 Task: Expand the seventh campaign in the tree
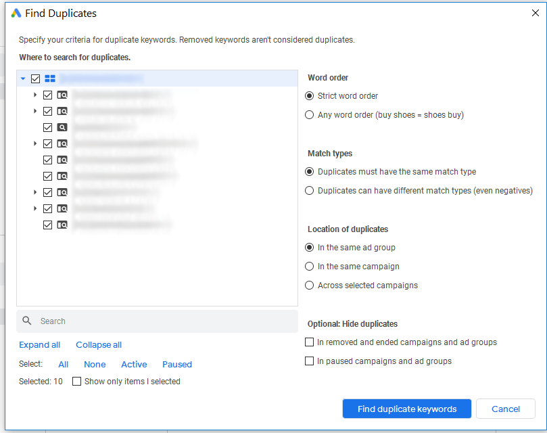35,192
